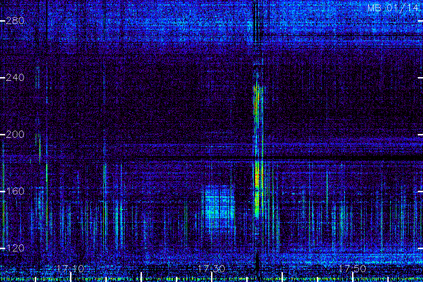Click the tick mark below 17:10
Viewport: 423px width, 282px height.
[71, 277]
